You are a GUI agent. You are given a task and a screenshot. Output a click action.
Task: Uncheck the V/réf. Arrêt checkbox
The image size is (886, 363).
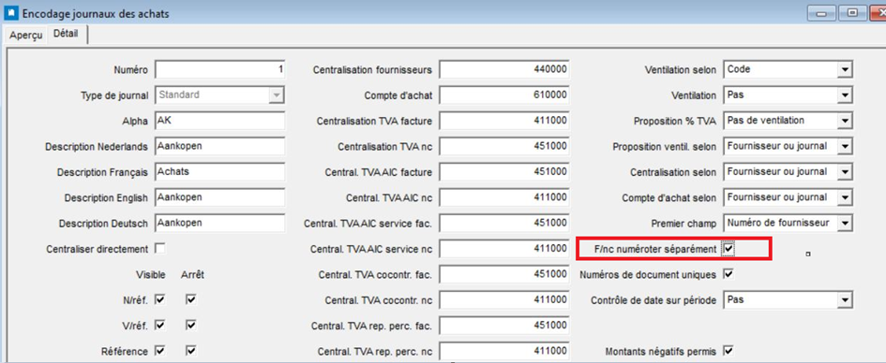[191, 326]
